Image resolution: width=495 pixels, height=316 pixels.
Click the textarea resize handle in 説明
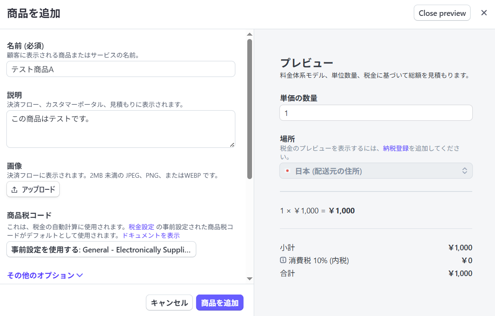pos(232,145)
